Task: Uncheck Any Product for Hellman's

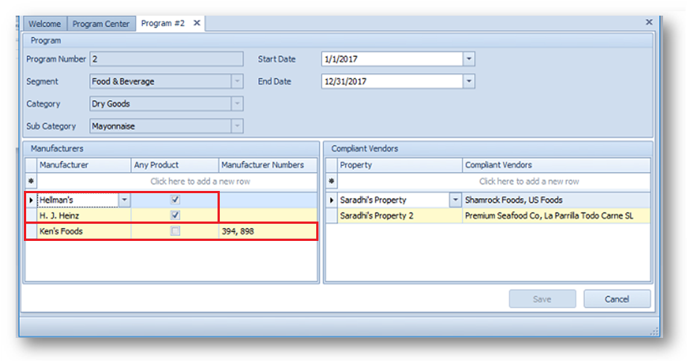Action: [x=175, y=200]
